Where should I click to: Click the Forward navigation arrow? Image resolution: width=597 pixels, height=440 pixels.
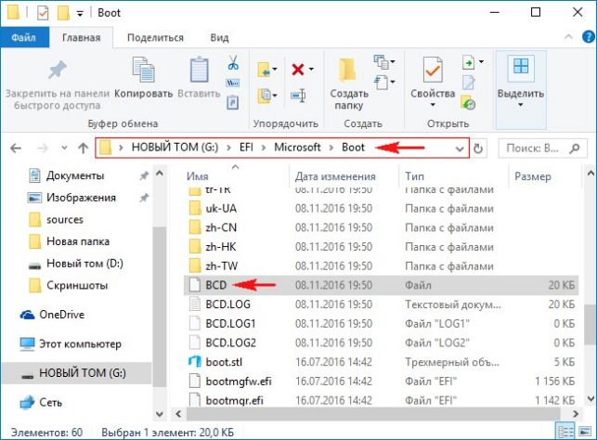43,149
